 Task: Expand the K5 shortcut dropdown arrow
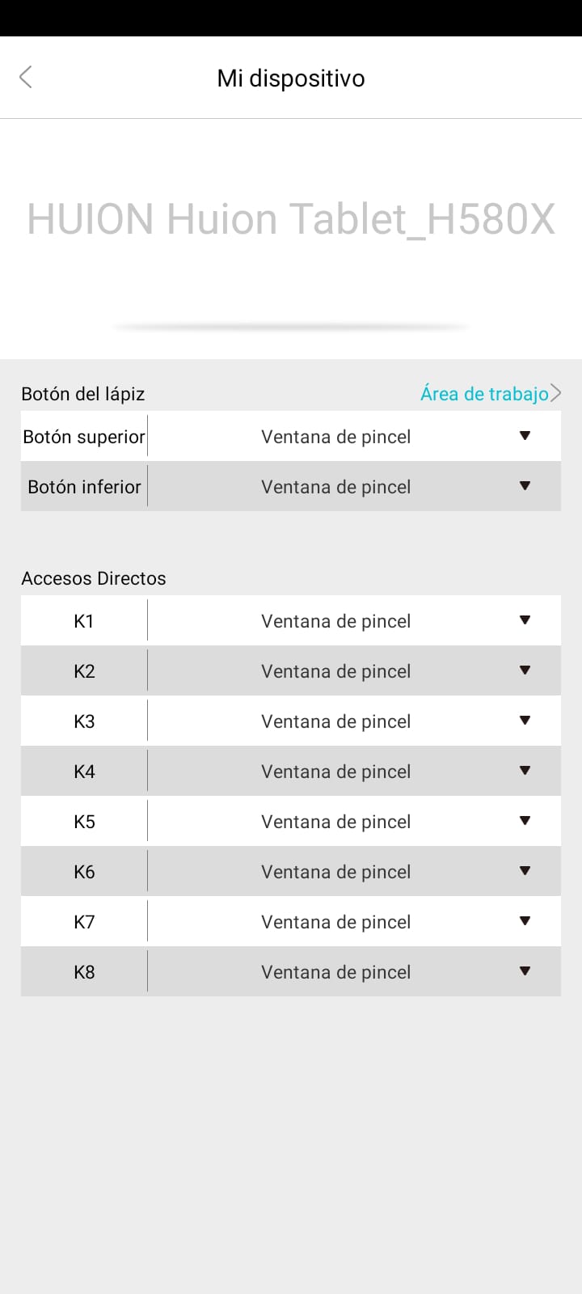tap(525, 821)
